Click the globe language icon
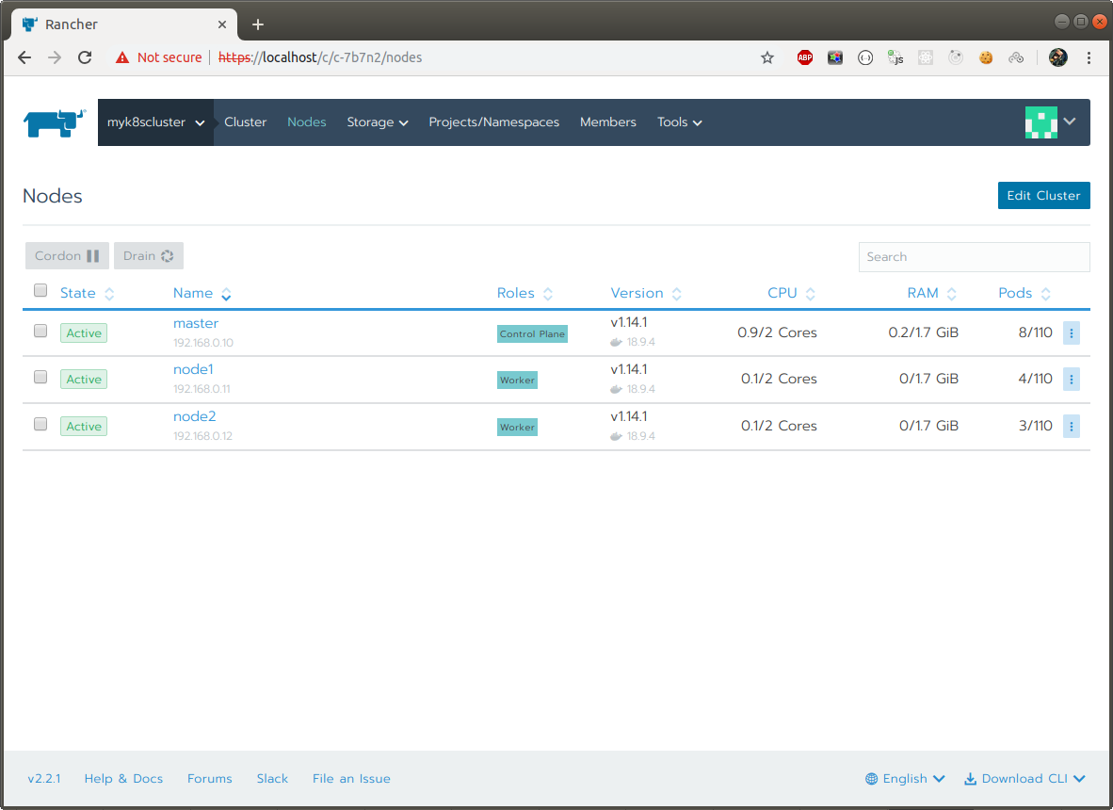Viewport: 1113px width, 810px height. click(x=872, y=779)
